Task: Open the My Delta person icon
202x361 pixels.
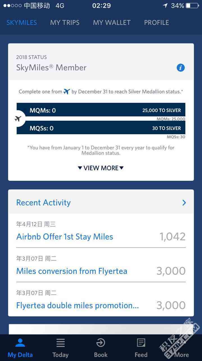Action: 20,343
